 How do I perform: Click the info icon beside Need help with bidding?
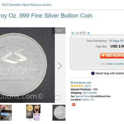click(x=93, y=73)
